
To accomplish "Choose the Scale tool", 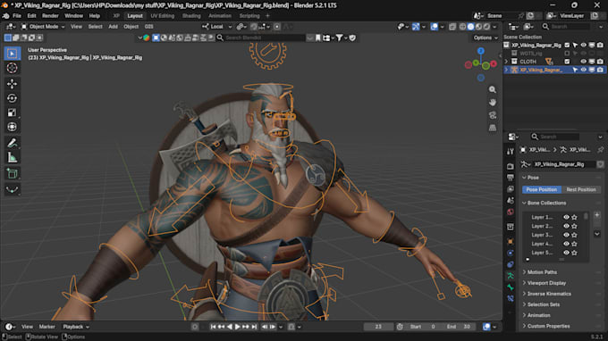I will tap(12, 112).
